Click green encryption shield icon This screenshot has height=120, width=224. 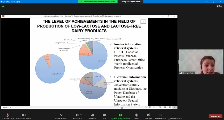[3, 6]
